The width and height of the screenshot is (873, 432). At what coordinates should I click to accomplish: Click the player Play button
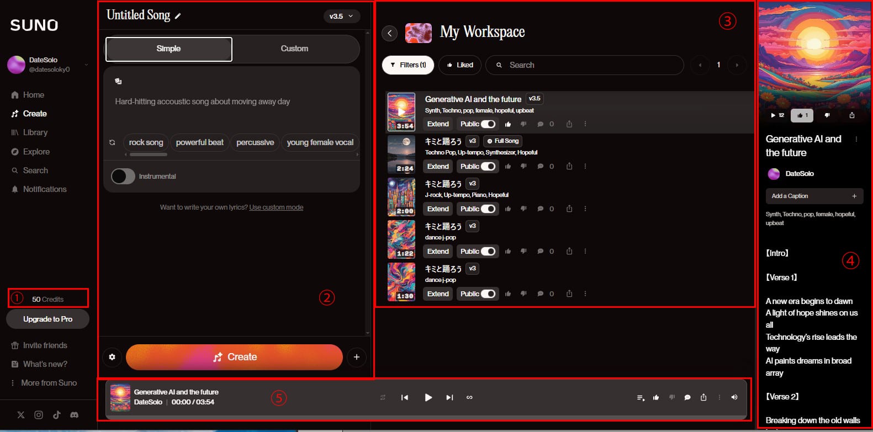click(428, 397)
